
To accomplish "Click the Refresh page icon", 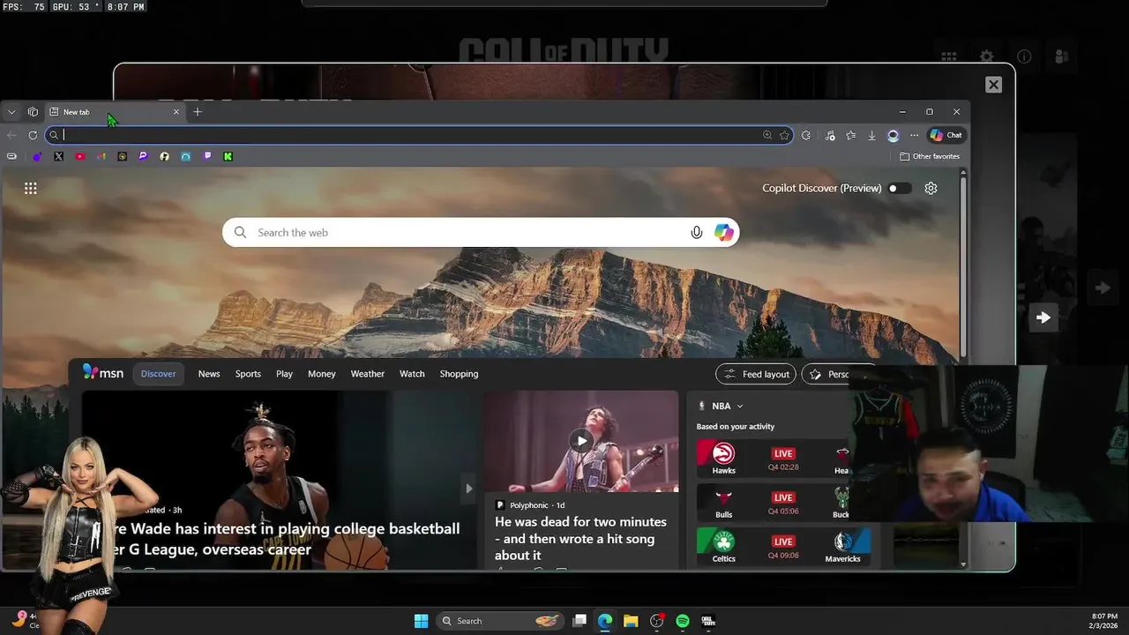I will [x=33, y=135].
